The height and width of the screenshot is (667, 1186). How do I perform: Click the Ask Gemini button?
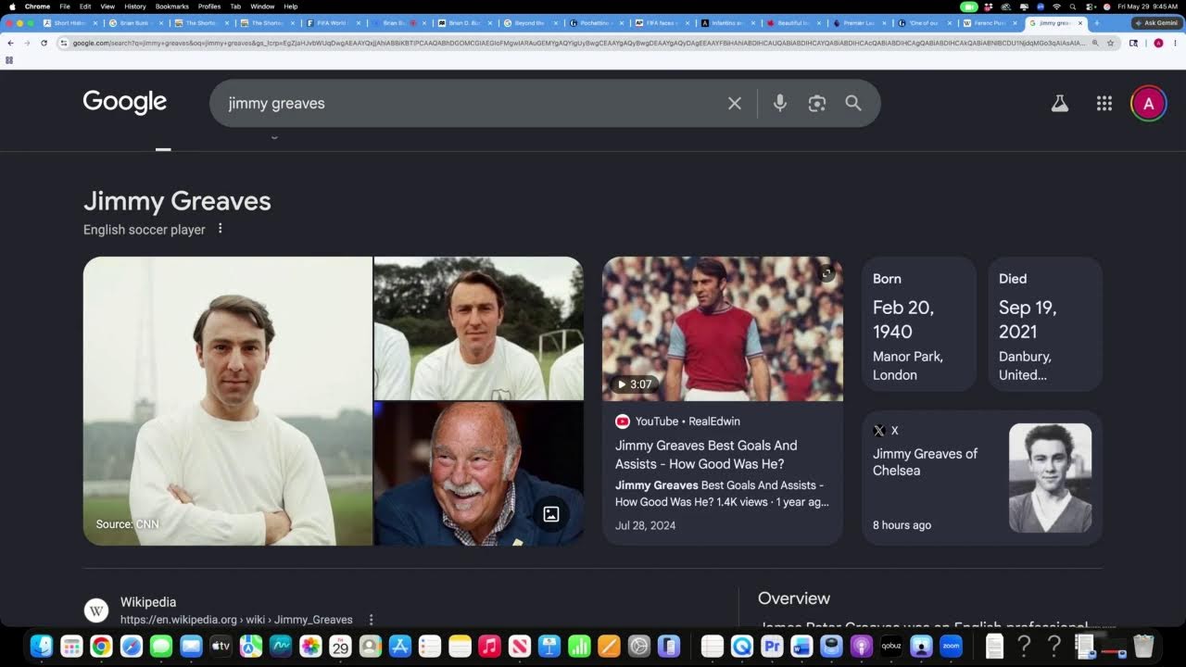(1156, 23)
